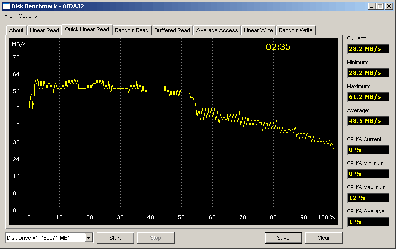This screenshot has width=396, height=249.
Task: Click the 72 label on the vertical axis
Action: pyautogui.click(x=16, y=57)
